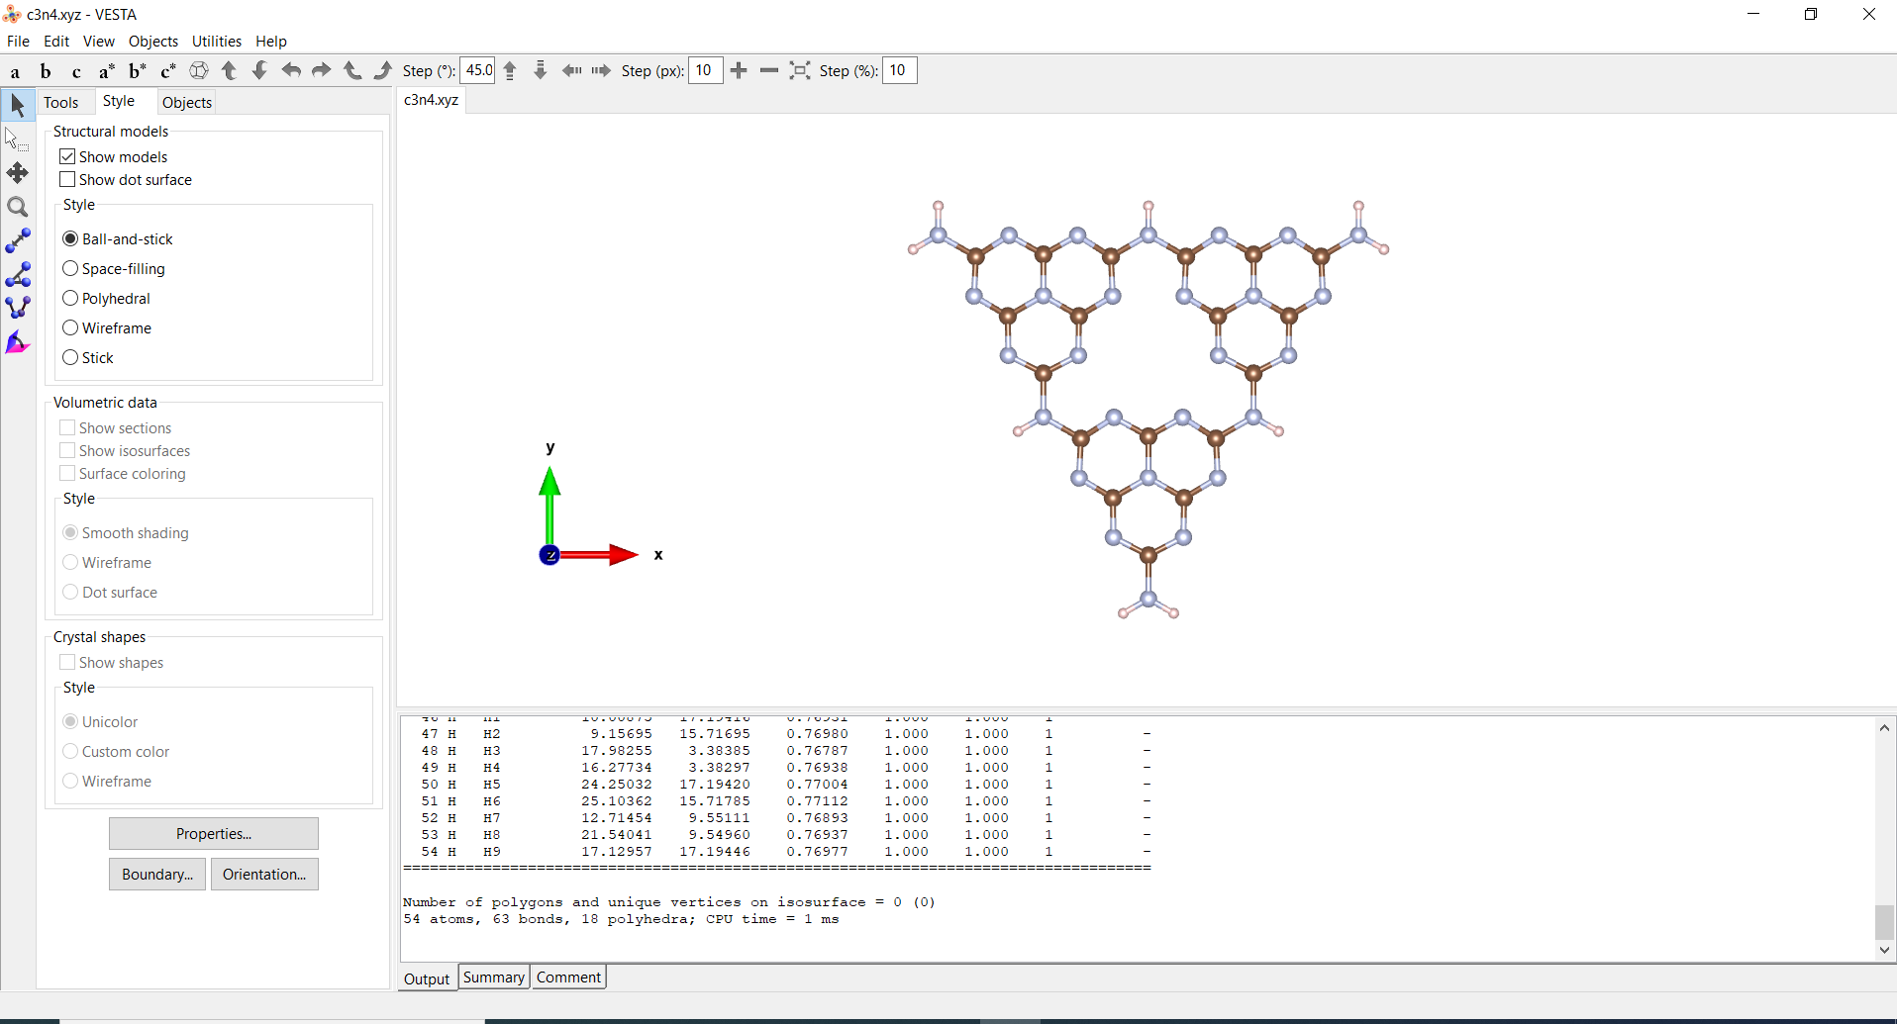Zoom in using the plus icon

click(x=739, y=70)
